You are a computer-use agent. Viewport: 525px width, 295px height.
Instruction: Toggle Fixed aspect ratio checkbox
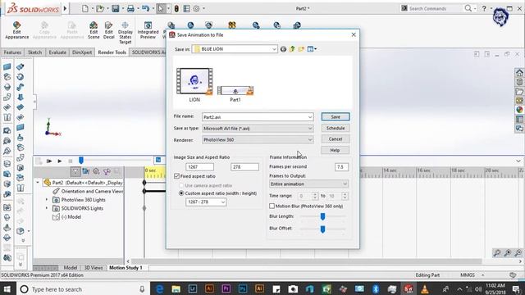[x=177, y=176]
